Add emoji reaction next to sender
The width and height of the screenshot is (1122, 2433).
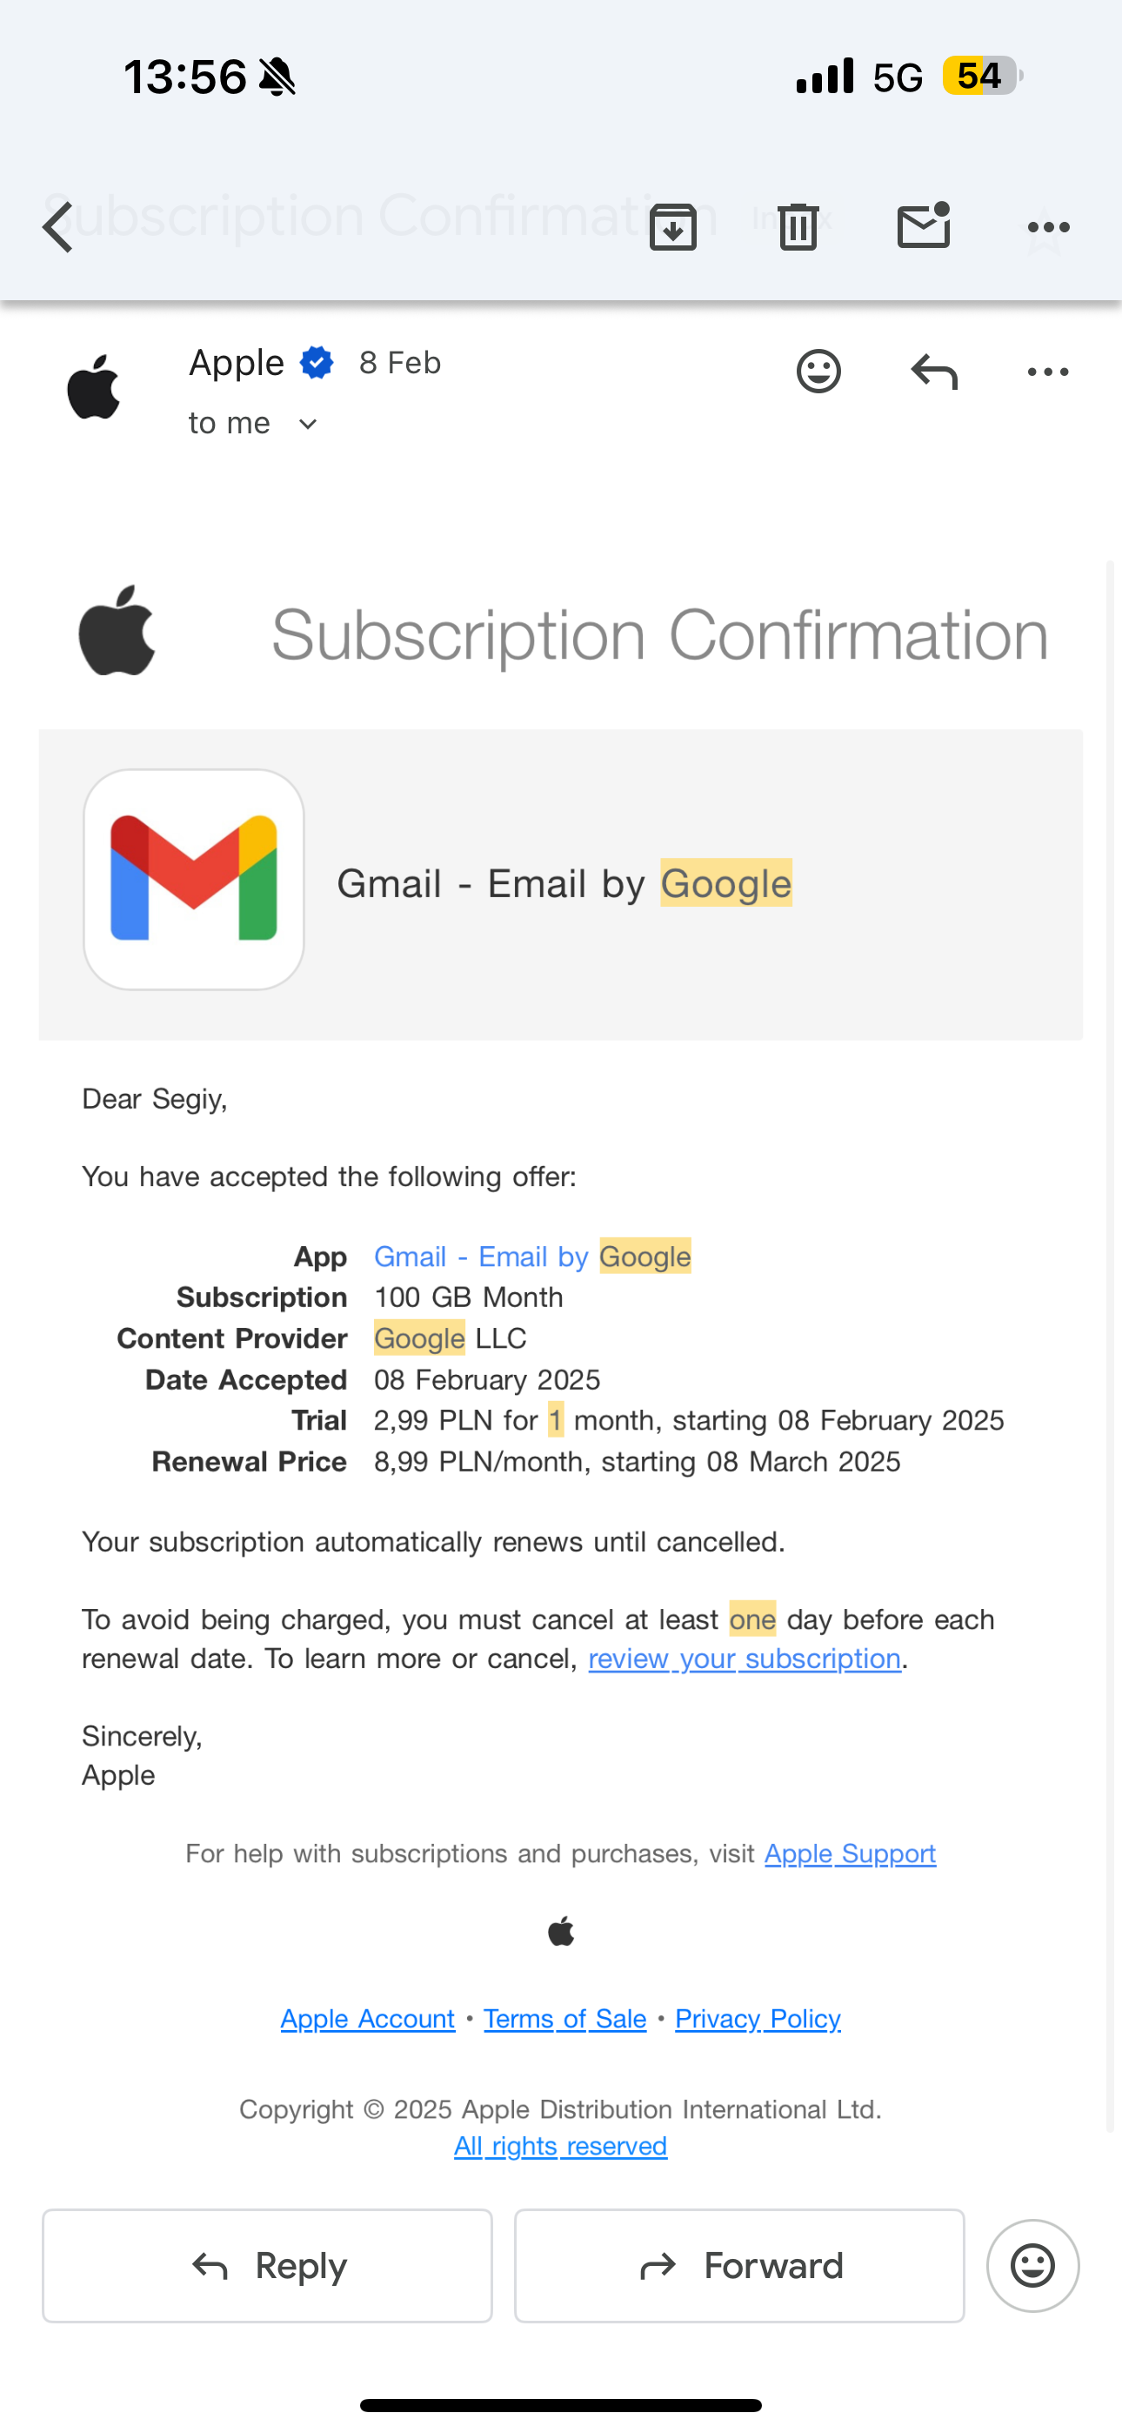point(818,372)
